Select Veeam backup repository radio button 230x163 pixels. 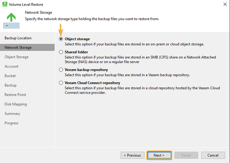point(61,70)
